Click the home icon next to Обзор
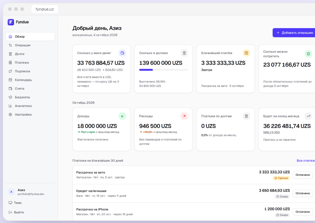 coord(10,37)
